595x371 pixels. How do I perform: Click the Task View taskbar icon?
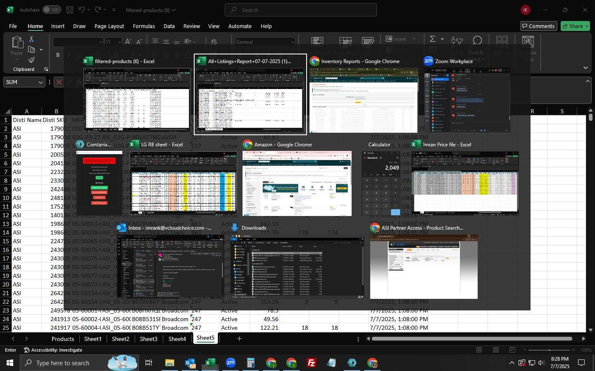click(149, 363)
